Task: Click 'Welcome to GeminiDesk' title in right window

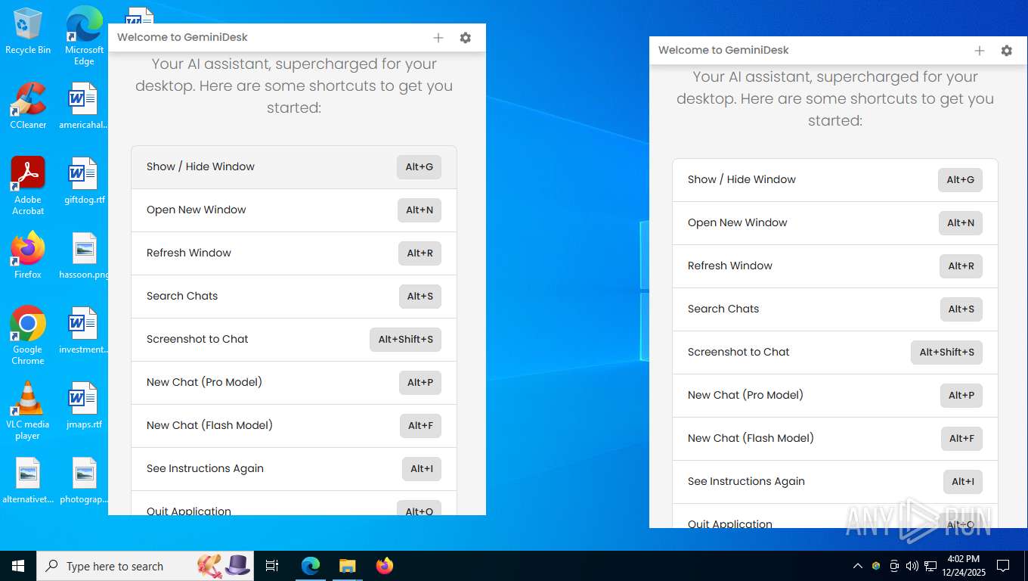Action: click(x=723, y=51)
